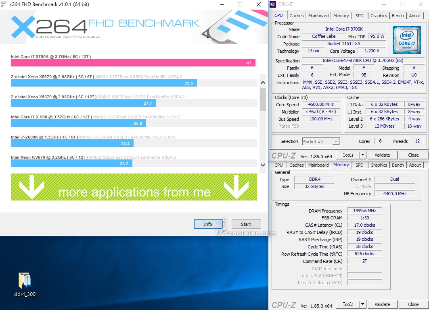Click the "95.0 W" Max TDP value

(x=377, y=36)
